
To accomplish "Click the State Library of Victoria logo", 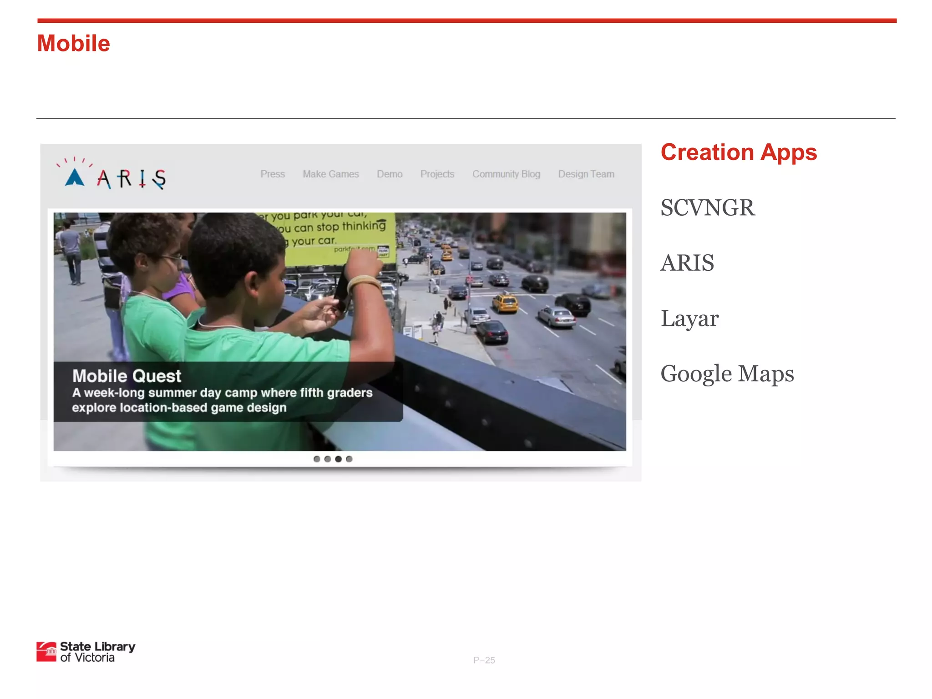I will pyautogui.click(x=86, y=652).
